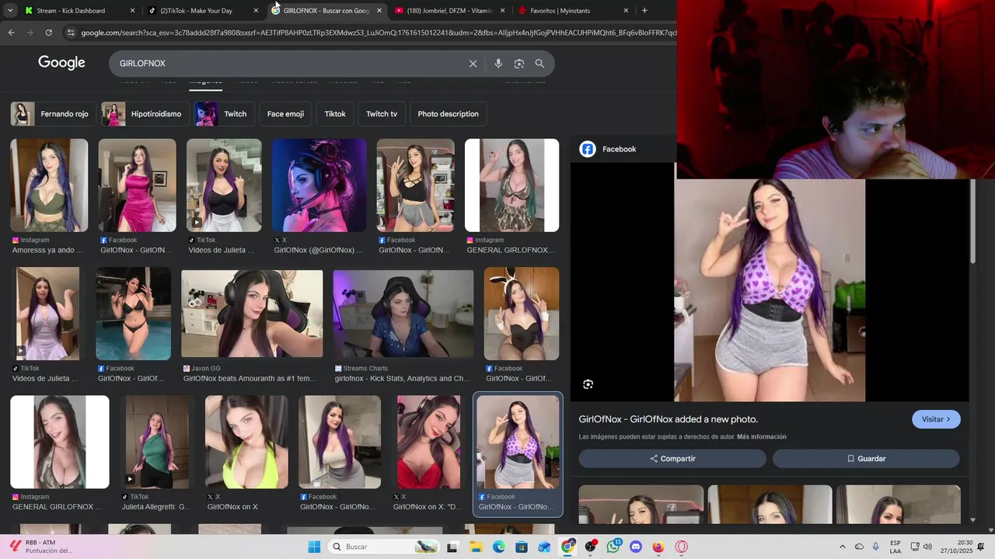The width and height of the screenshot is (995, 559).
Task: Open the ESP LAA language indicator
Action: (895, 547)
